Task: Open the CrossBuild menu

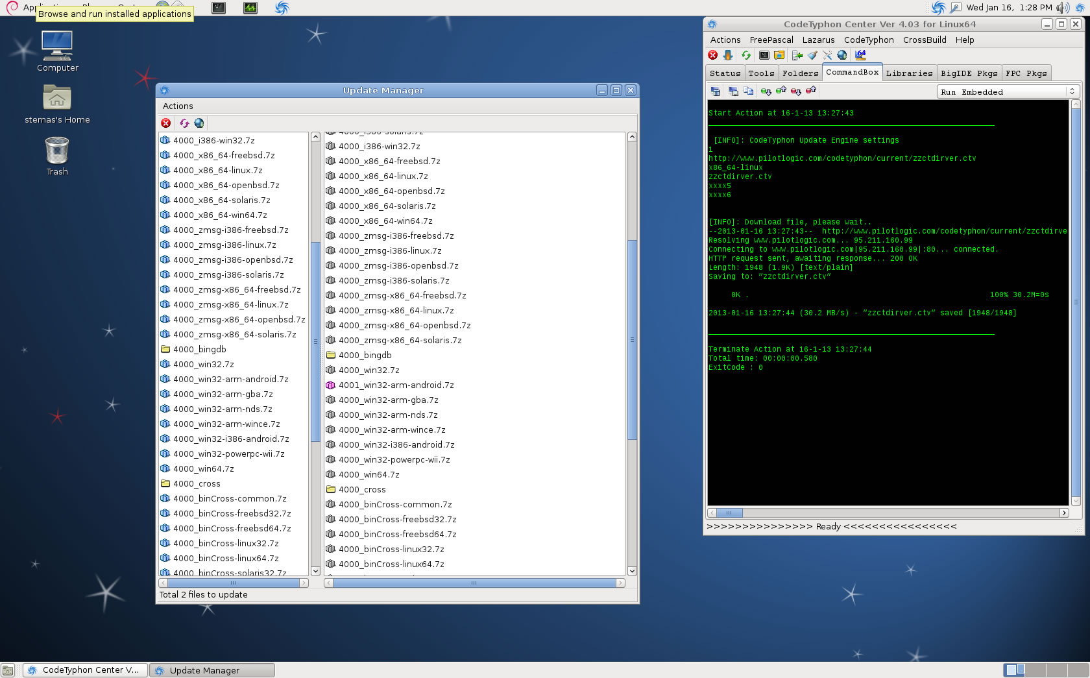Action: point(925,40)
